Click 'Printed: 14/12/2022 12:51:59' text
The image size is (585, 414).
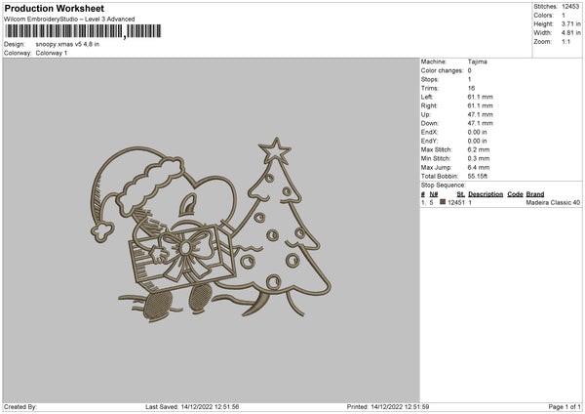[x=388, y=407]
